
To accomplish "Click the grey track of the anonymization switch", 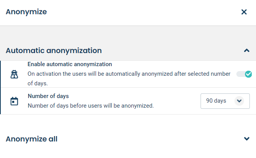I will coord(241,74).
